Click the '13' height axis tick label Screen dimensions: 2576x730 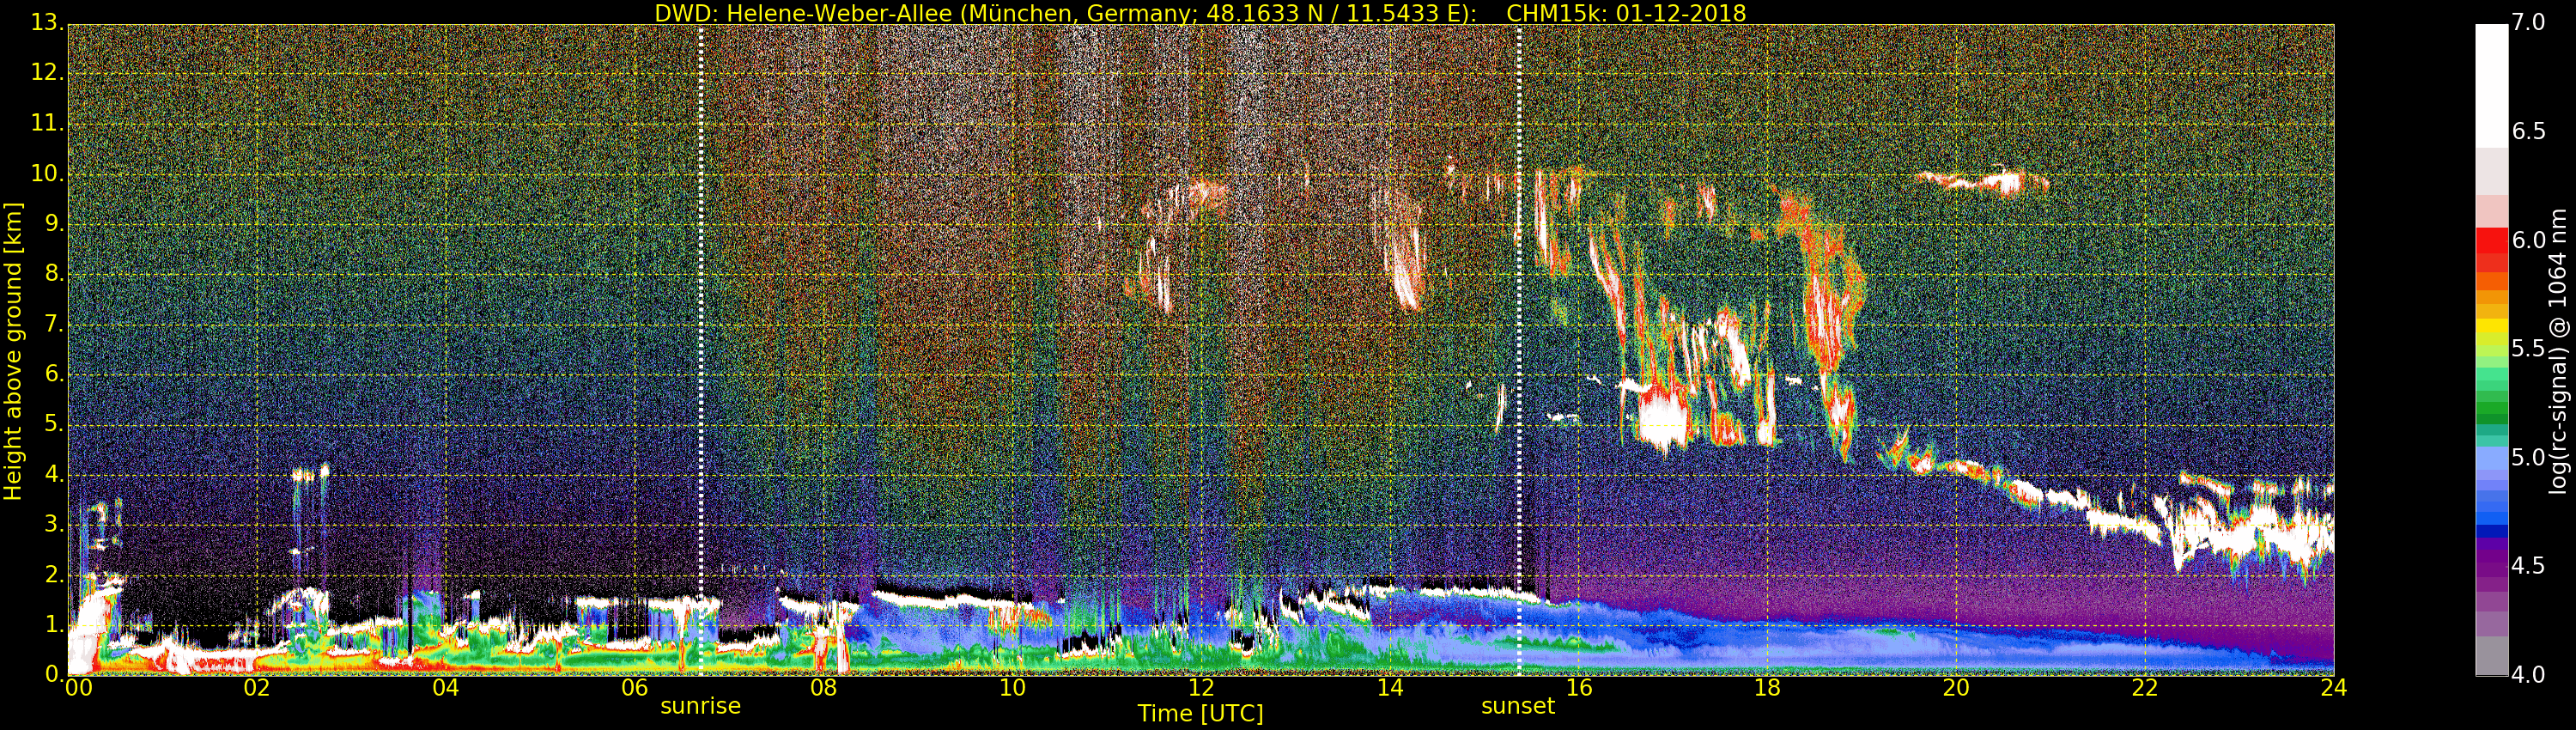tap(48, 22)
